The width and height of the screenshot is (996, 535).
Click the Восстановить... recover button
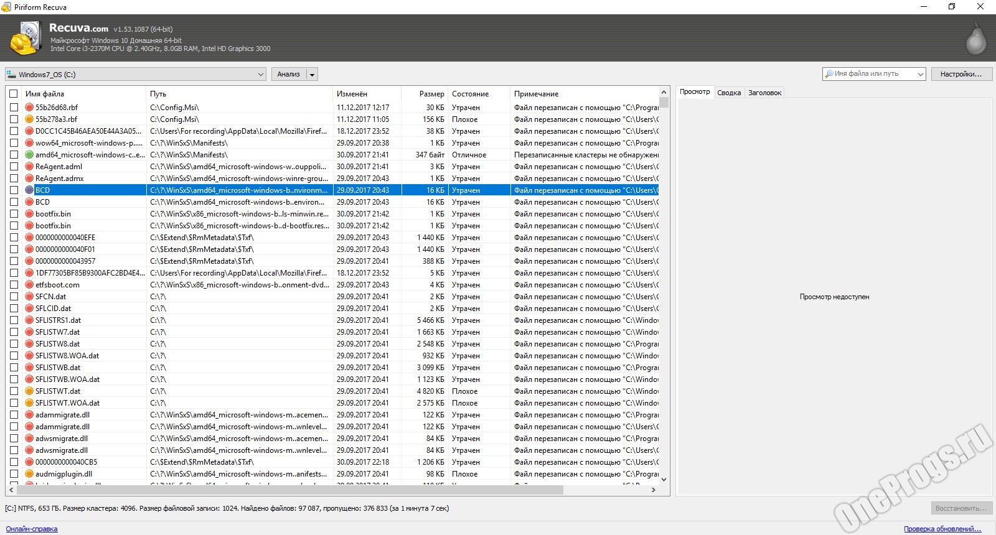pos(961,508)
